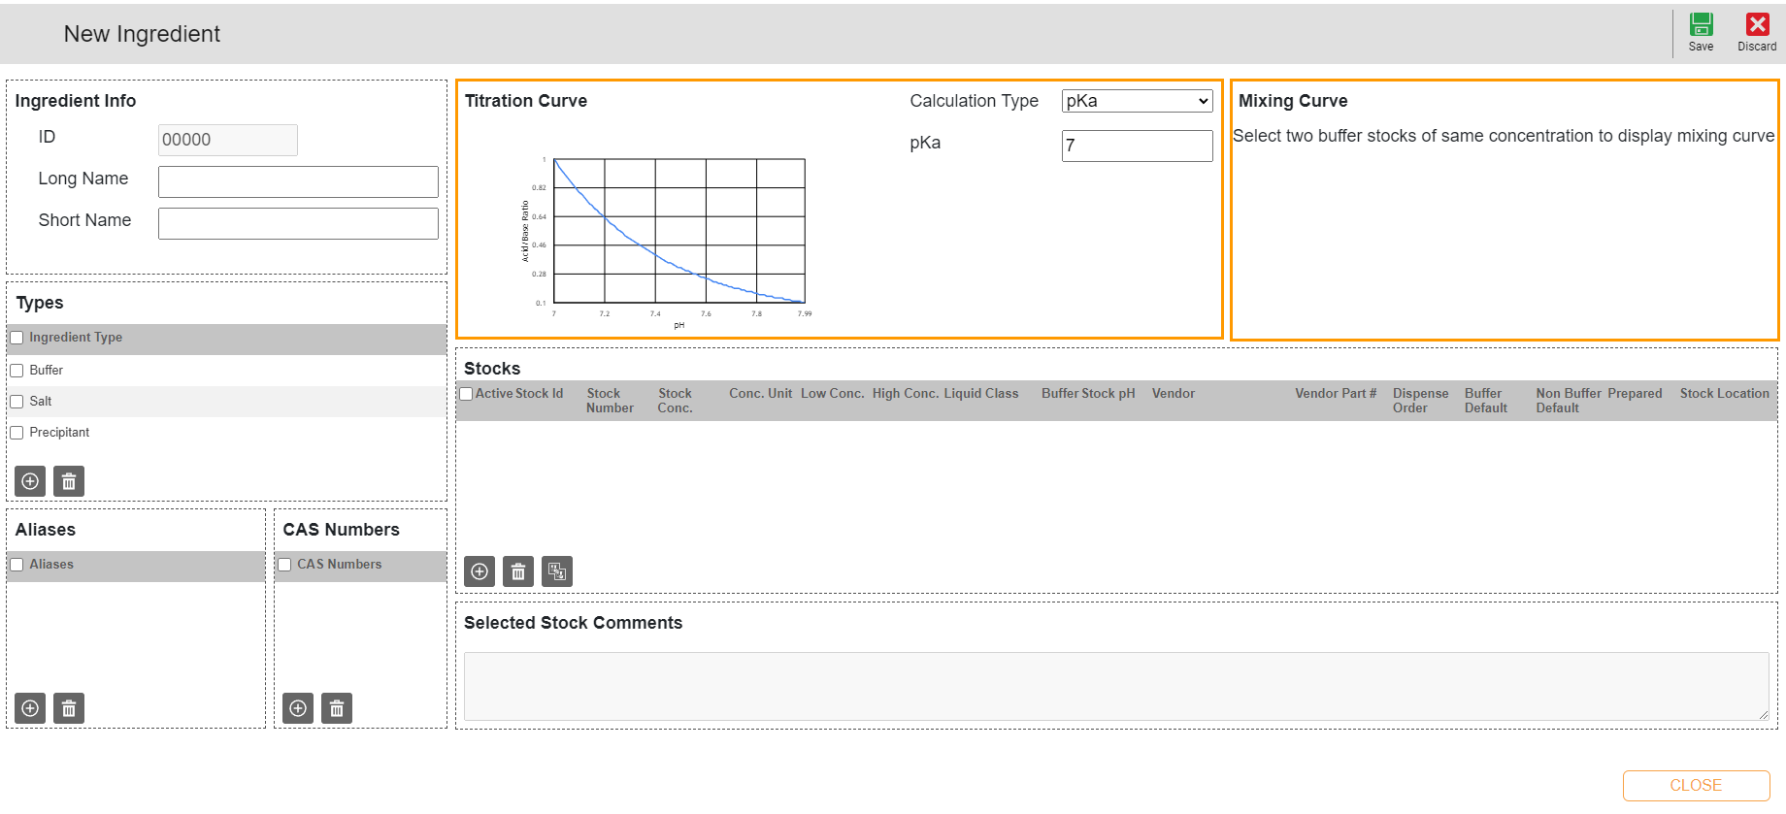Tick the Precipitant checkbox

17,433
